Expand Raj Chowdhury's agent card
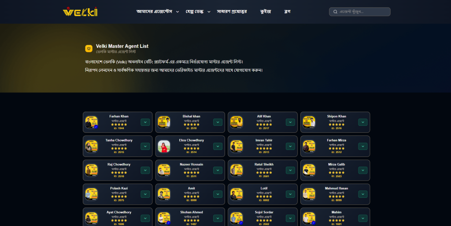The image size is (451, 226). point(145,170)
